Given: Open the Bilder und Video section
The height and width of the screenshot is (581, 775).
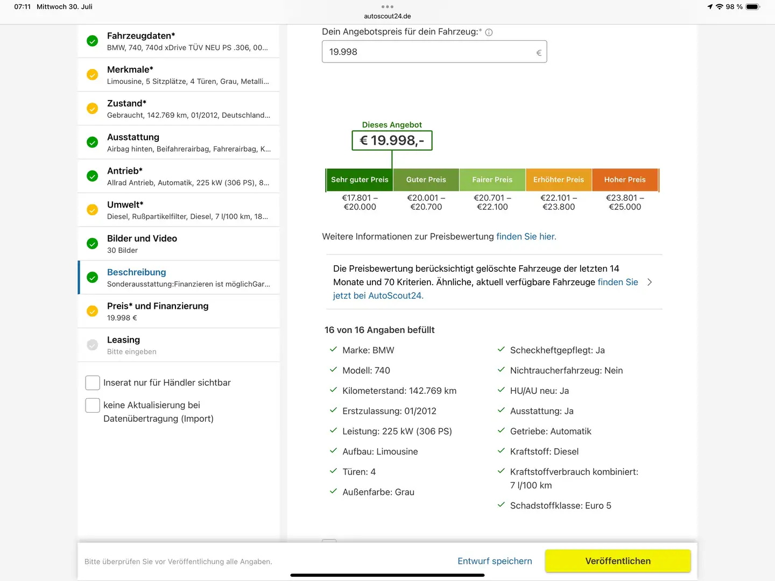Looking at the screenshot, I should 179,244.
